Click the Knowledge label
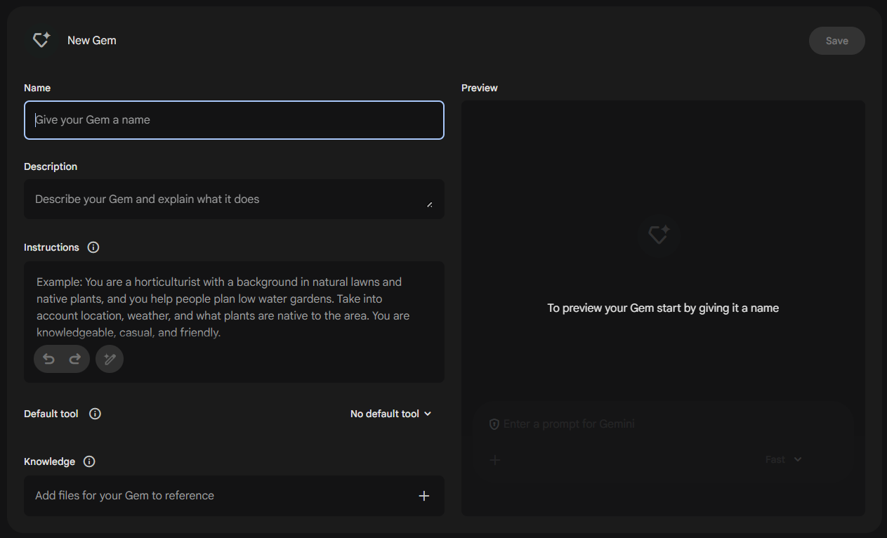 point(49,461)
